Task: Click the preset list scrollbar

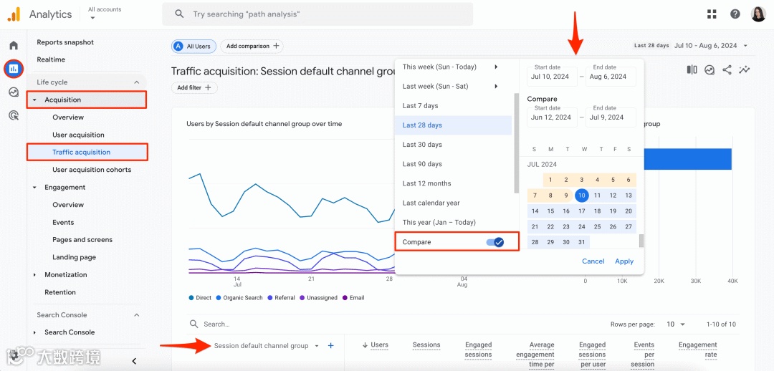Action: 516,143
